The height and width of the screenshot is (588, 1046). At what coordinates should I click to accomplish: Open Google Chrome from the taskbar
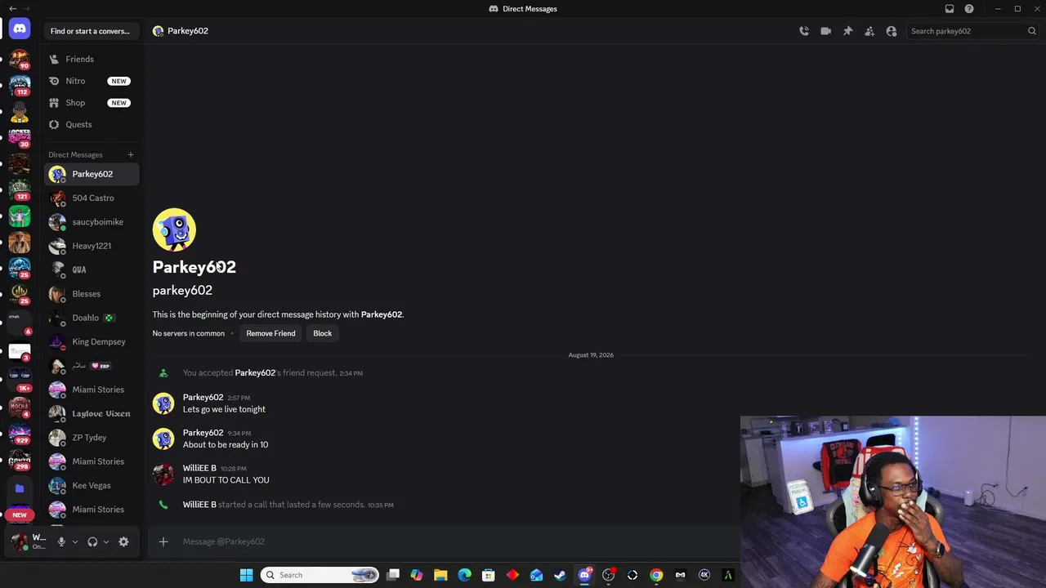(x=656, y=575)
